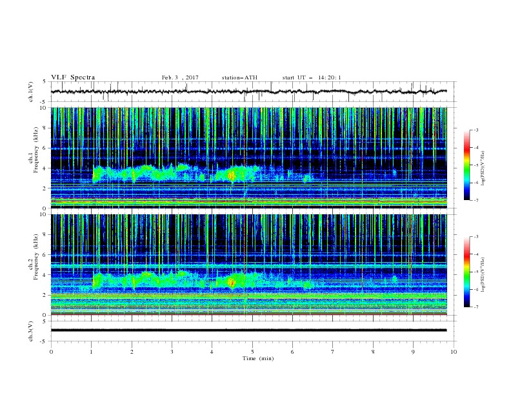Click the "5" tick on the time axis

(252, 352)
